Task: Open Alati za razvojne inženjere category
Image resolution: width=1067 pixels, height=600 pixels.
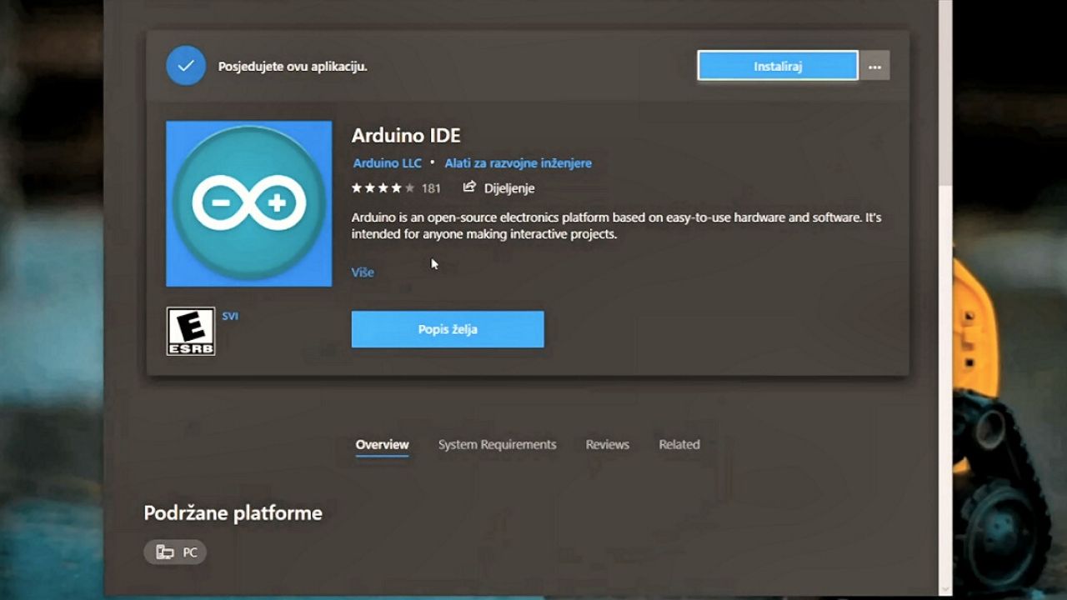Action: (x=518, y=163)
